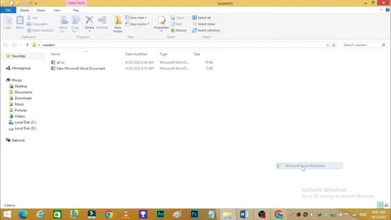The height and width of the screenshot is (220, 391).
Task: Open Local Disk (D:) in navigation pane
Action: point(25,128)
